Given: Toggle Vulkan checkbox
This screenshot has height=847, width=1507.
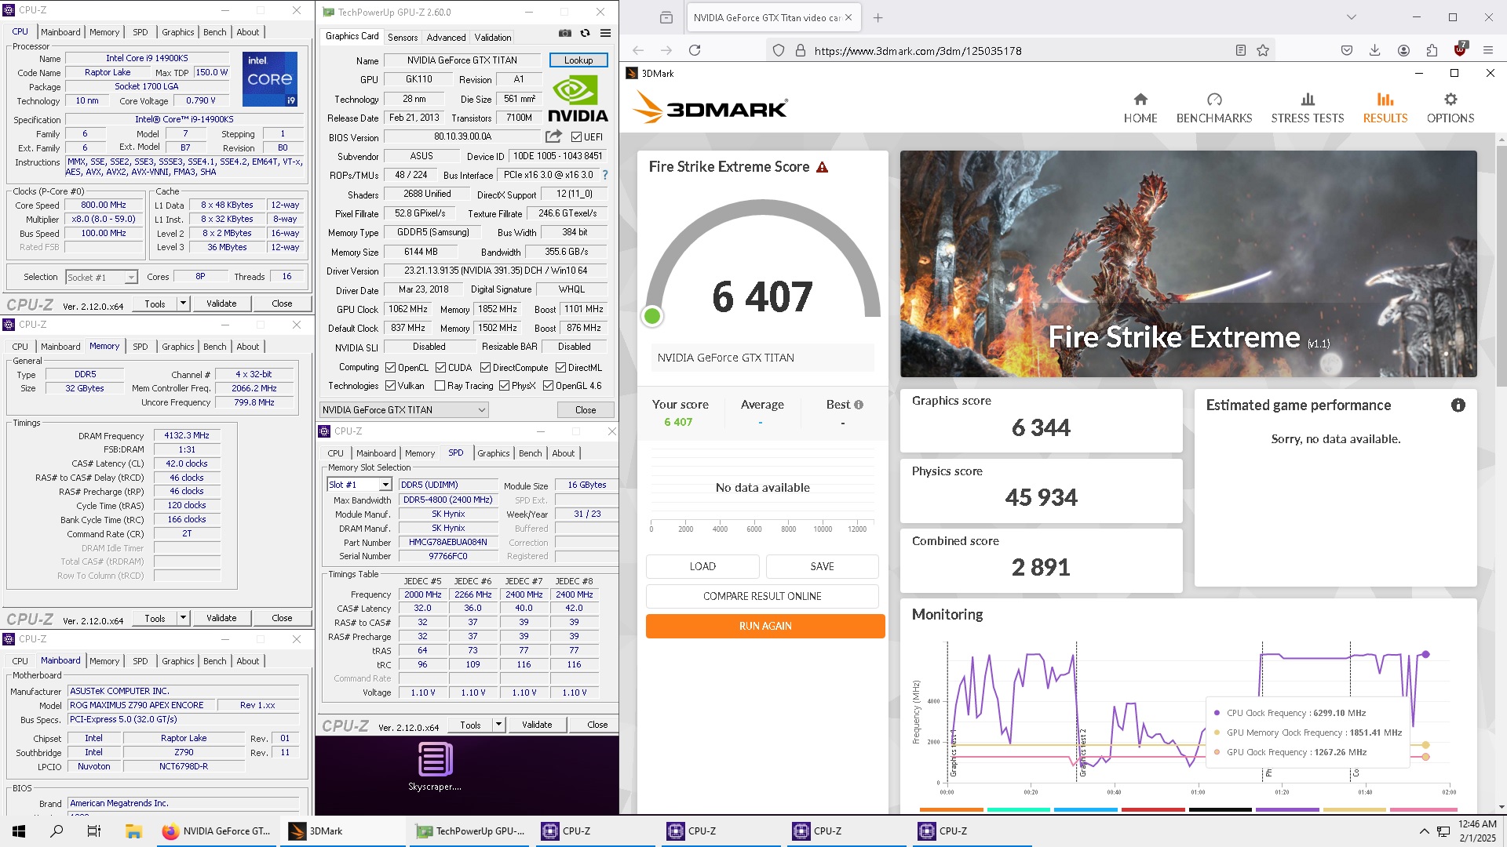Looking at the screenshot, I should [x=390, y=386].
